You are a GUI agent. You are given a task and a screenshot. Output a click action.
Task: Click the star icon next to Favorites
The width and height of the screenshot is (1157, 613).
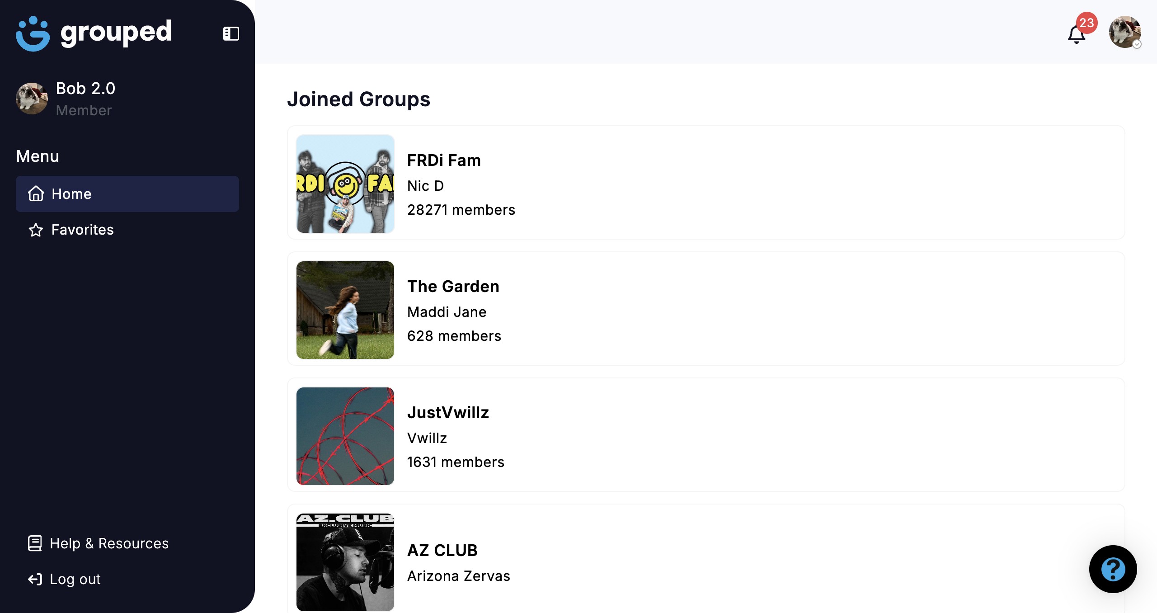36,230
